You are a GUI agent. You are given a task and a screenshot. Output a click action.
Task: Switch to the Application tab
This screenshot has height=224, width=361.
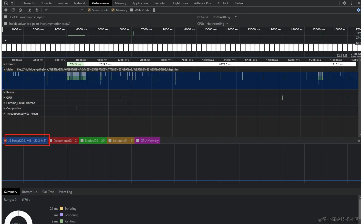pyautogui.click(x=140, y=3)
